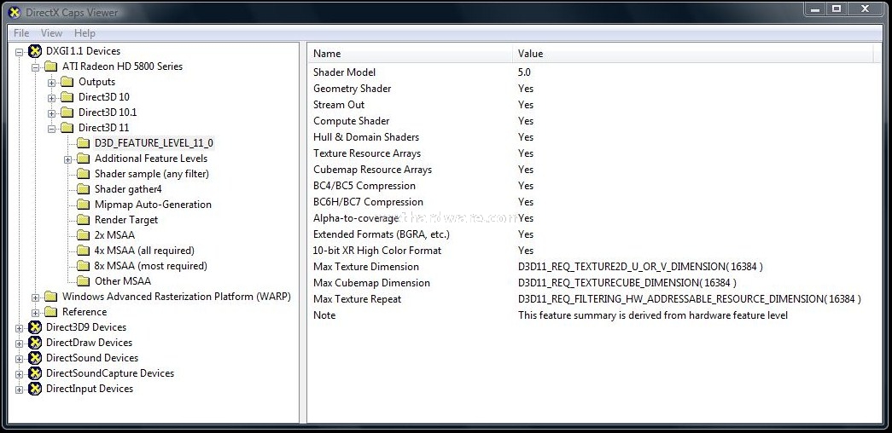
Task: Click the D3D_FEATURE_LEVEL_11_0 folder icon
Action: pyautogui.click(x=83, y=143)
